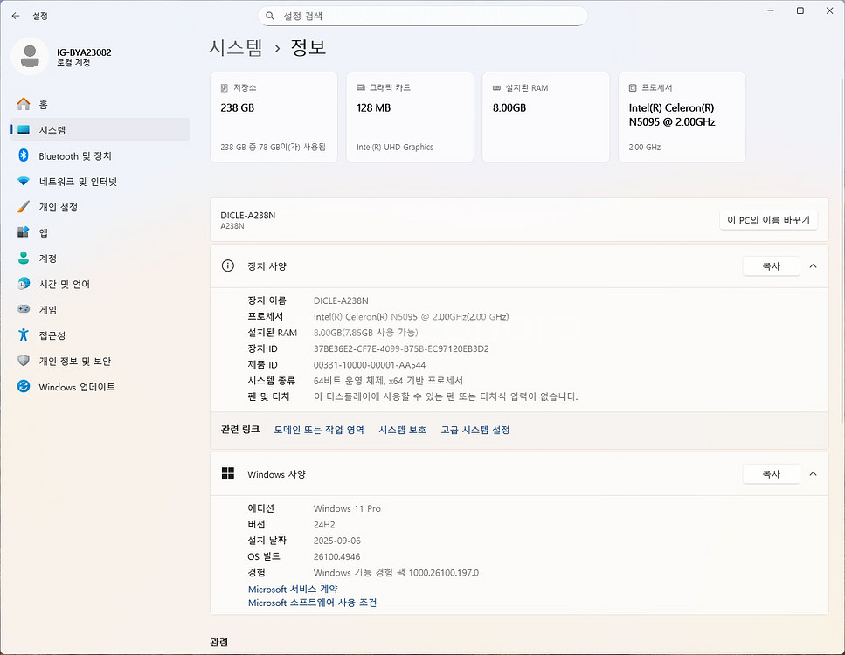
Task: Click the personalization paintbrush icon
Action: point(24,207)
